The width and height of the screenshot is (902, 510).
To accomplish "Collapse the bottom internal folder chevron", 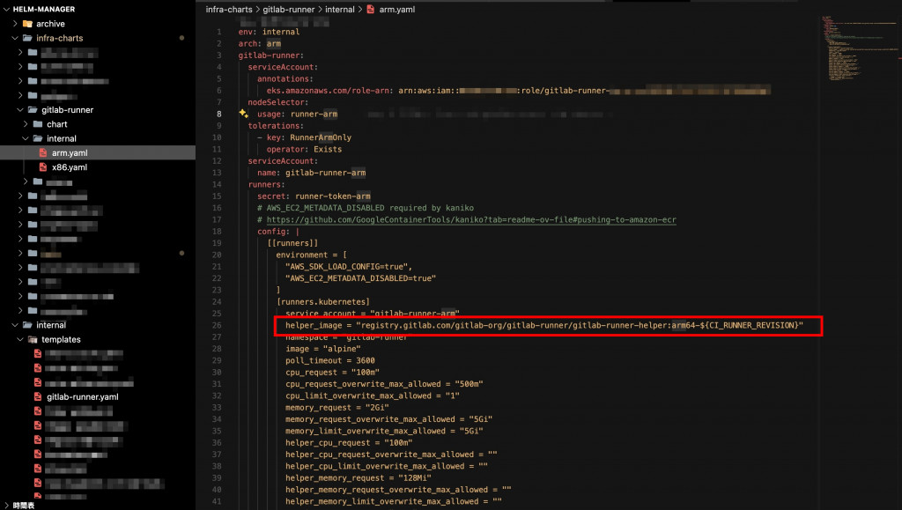I will tap(15, 325).
